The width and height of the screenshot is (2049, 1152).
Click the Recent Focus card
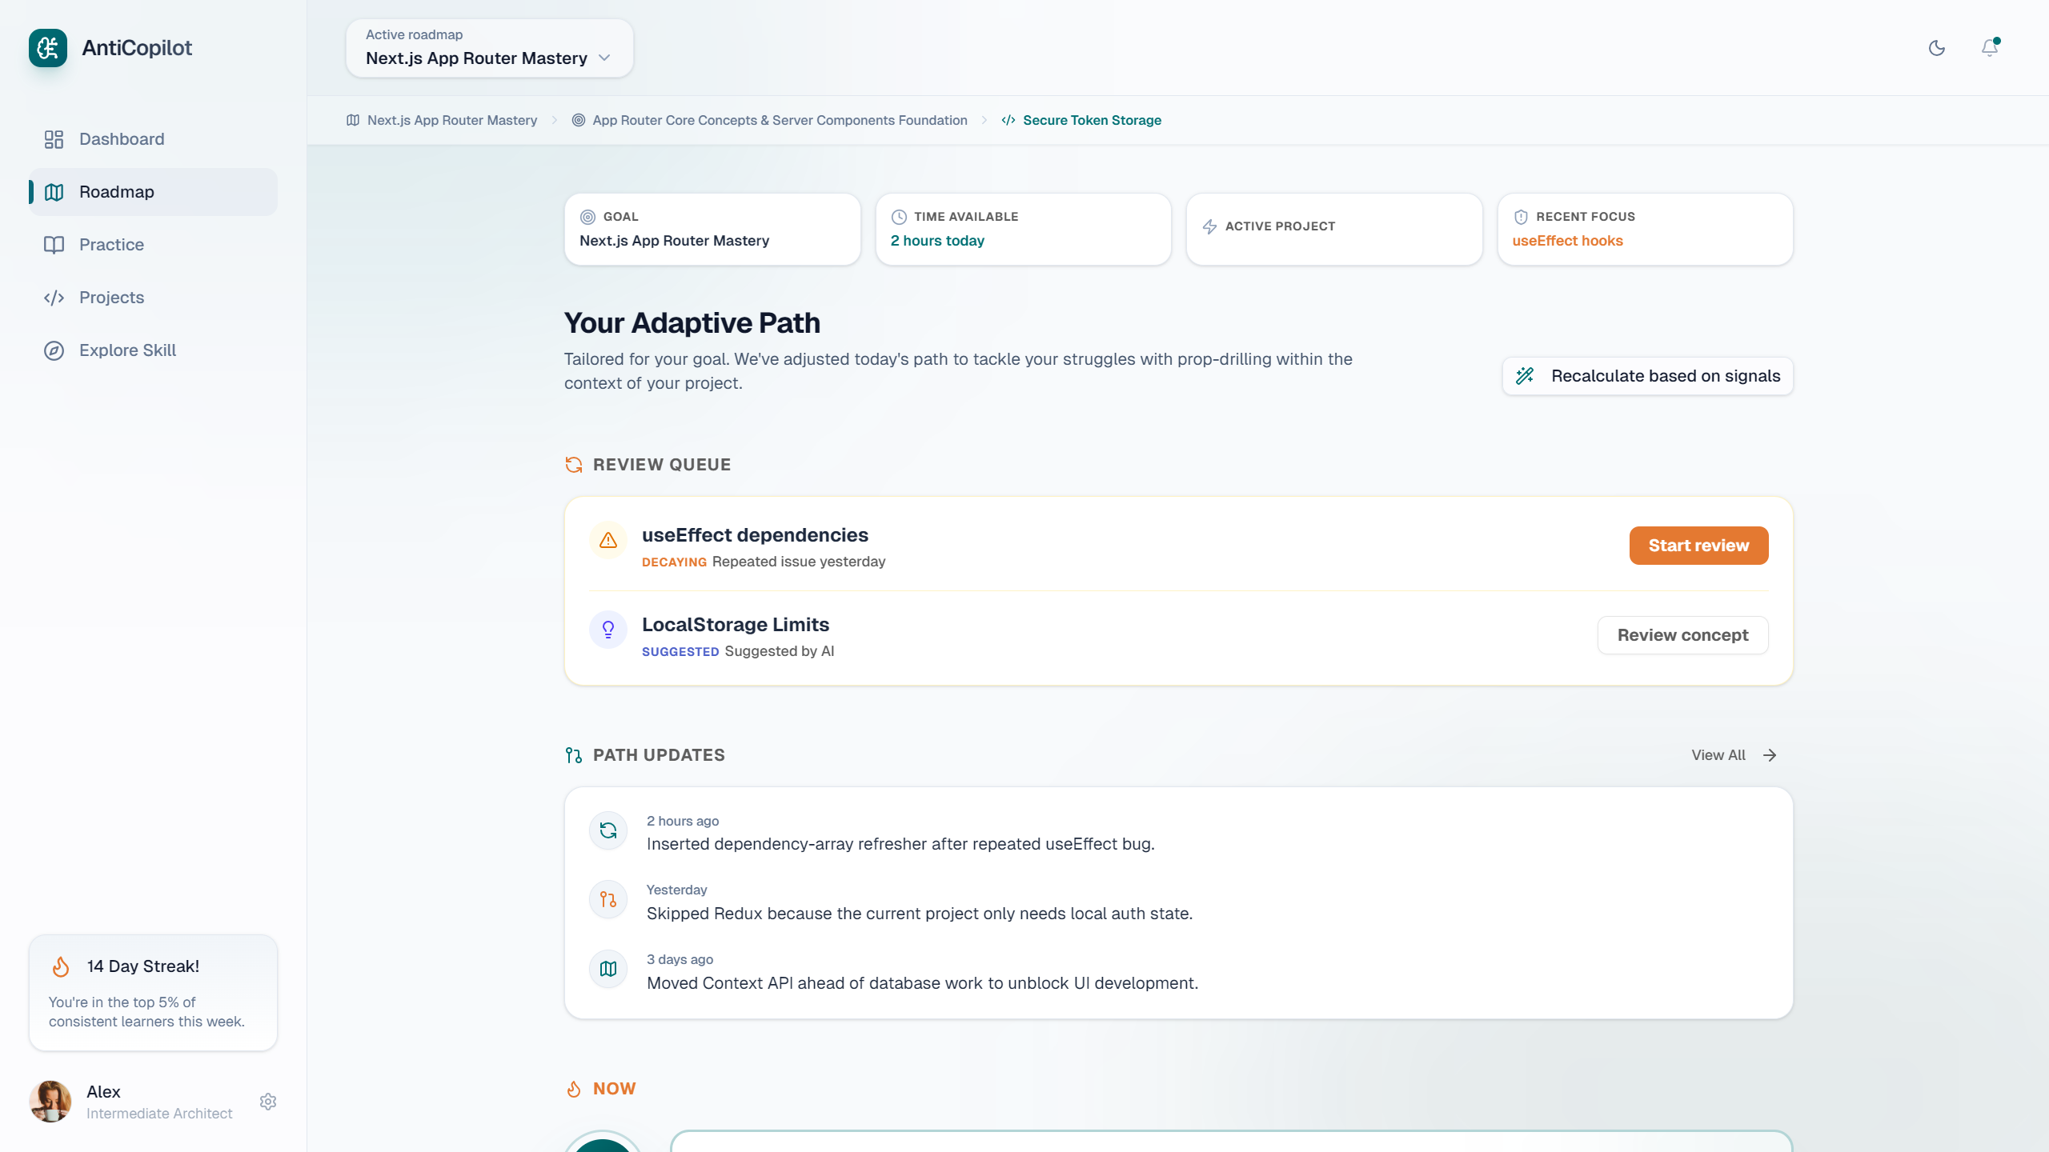coord(1646,229)
